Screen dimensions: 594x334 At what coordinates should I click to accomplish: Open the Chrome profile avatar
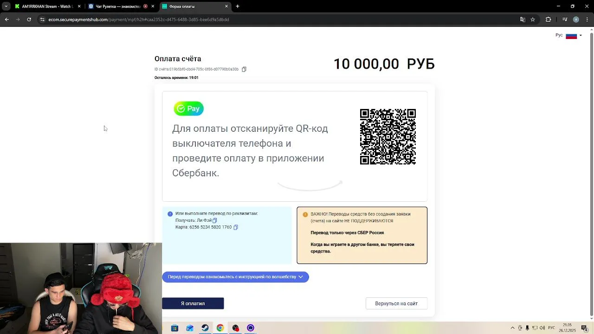pyautogui.click(x=576, y=19)
